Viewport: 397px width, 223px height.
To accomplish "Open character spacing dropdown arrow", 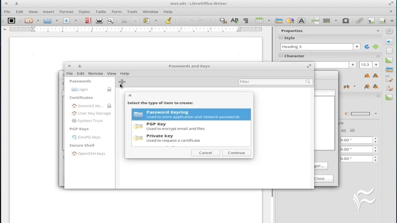I will 354,86.
